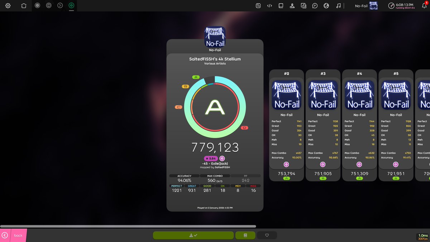This screenshot has height=242, width=430.
Task: Click the played-on date text
Action: pos(215,208)
